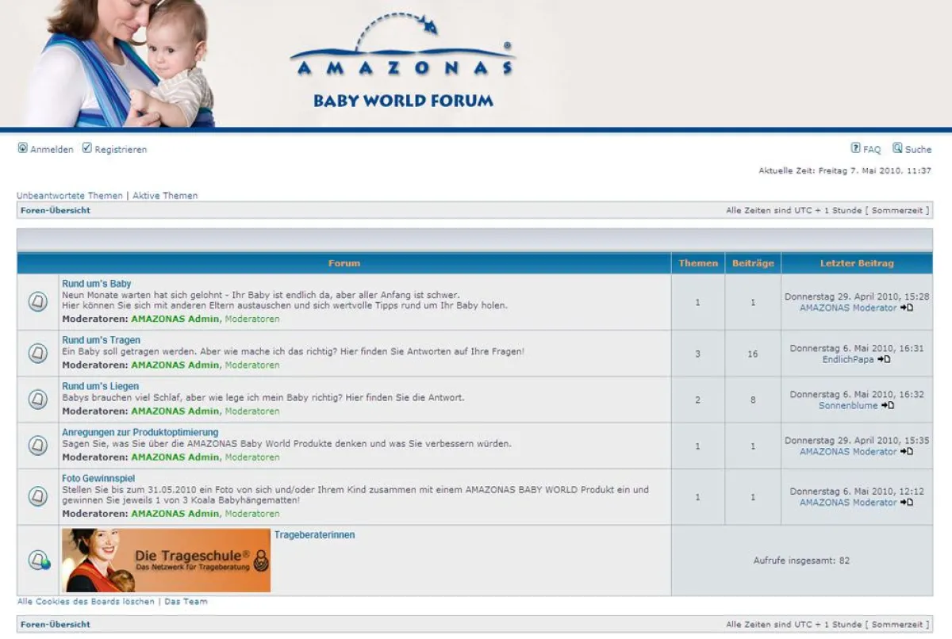This screenshot has height=639, width=952.
Task: Open the Unbeantwortete Themen link
Action: 68,195
